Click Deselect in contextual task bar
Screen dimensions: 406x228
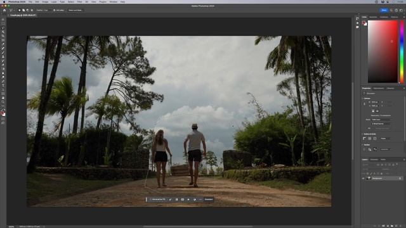click(209, 199)
